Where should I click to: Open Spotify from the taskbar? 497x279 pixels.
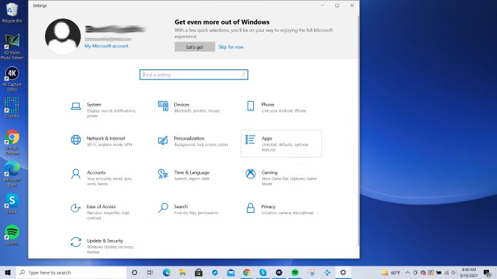[295, 272]
